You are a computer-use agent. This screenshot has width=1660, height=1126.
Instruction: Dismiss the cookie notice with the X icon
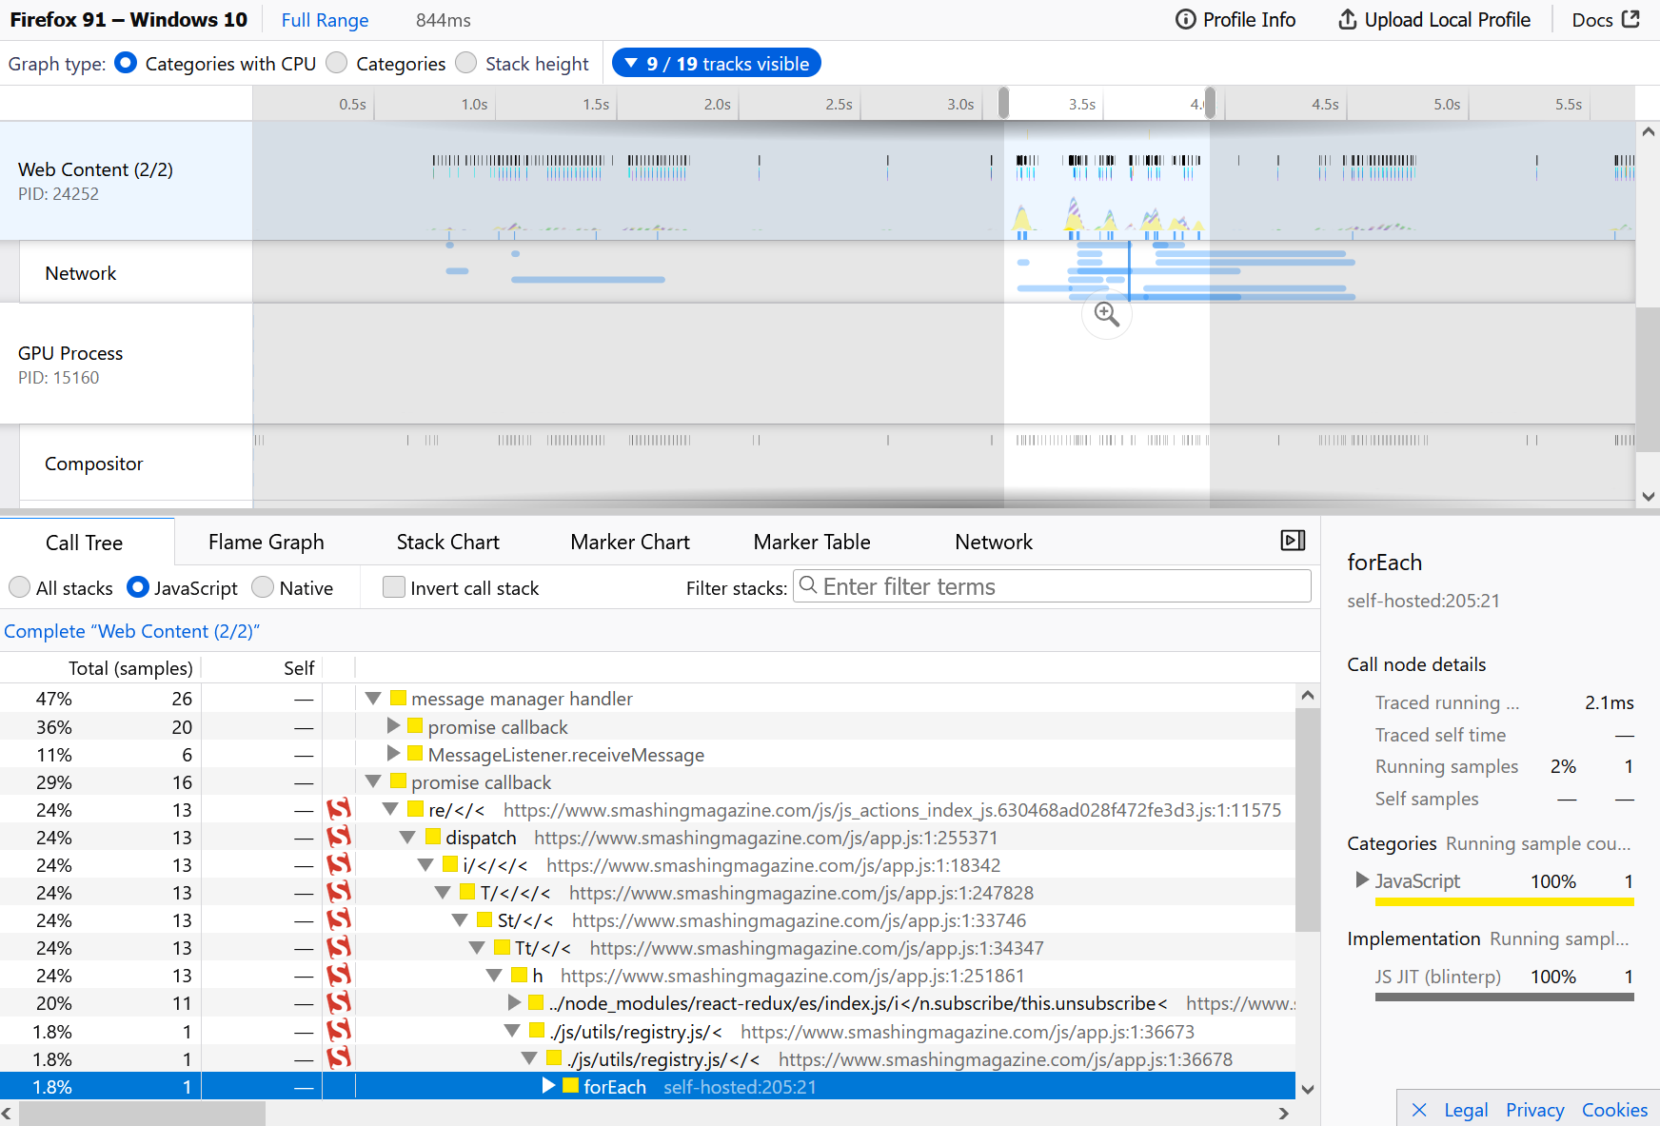(x=1419, y=1109)
